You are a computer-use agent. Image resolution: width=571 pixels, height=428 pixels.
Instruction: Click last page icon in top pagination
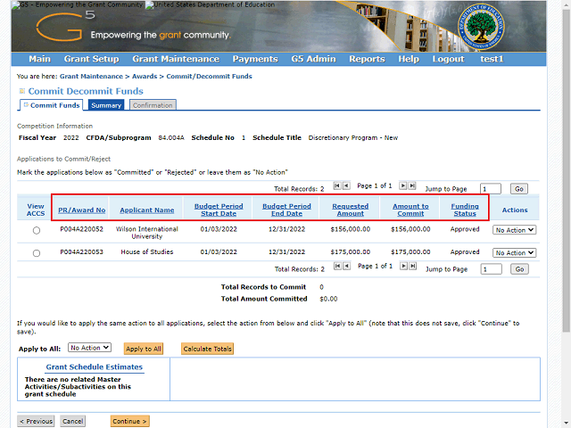[x=412, y=186]
